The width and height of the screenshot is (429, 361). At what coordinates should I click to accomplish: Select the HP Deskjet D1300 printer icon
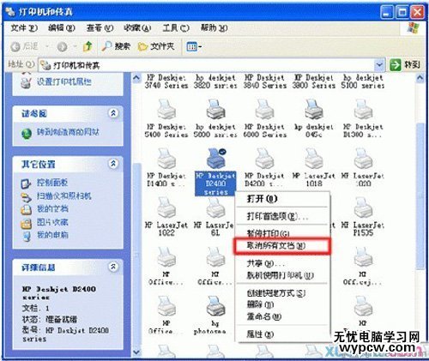(363, 110)
